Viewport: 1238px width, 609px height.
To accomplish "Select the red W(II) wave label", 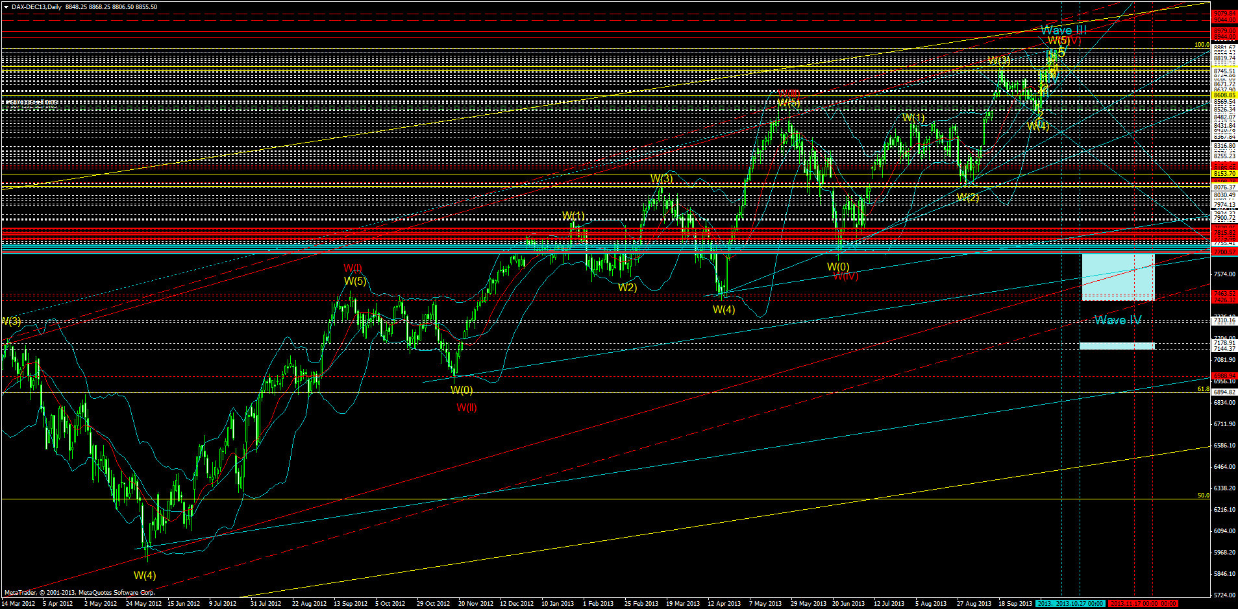I will [467, 409].
